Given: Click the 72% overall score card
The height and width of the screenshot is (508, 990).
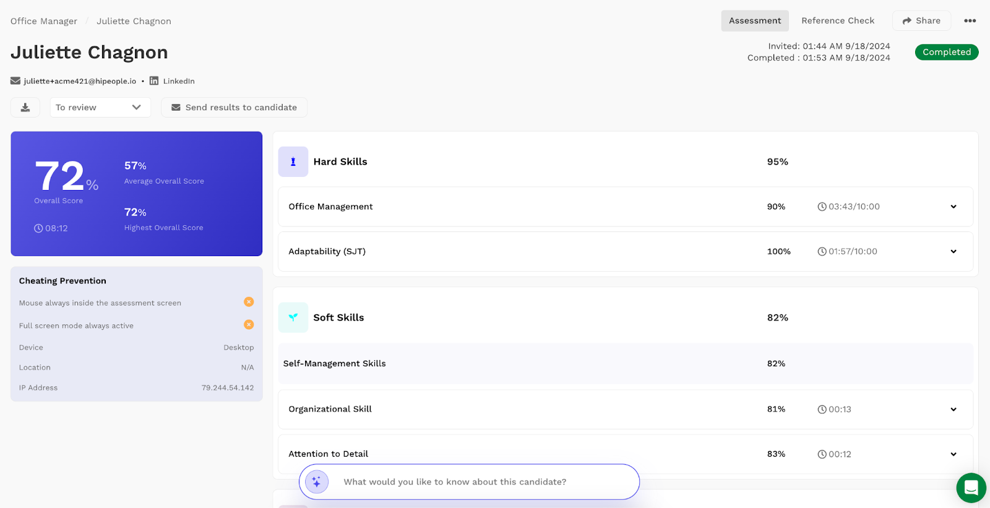Looking at the screenshot, I should [136, 194].
